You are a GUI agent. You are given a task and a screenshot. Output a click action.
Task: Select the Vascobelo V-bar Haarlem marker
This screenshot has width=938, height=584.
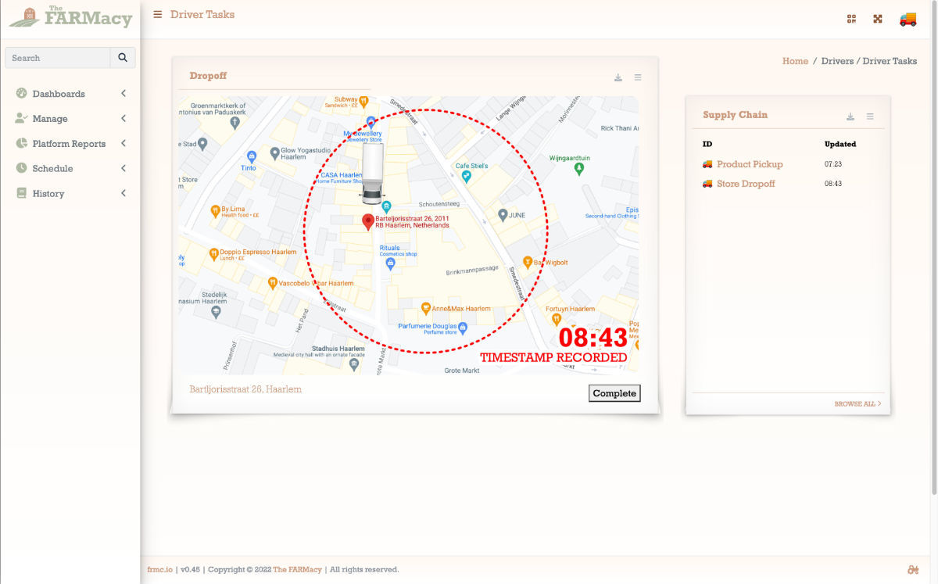tap(272, 283)
